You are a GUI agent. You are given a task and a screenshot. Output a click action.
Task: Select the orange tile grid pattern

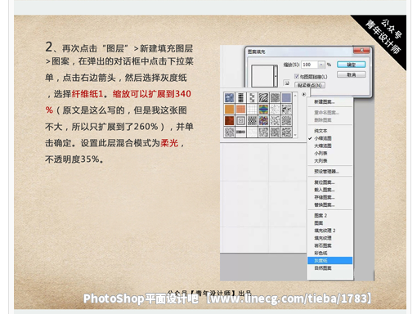point(240,110)
